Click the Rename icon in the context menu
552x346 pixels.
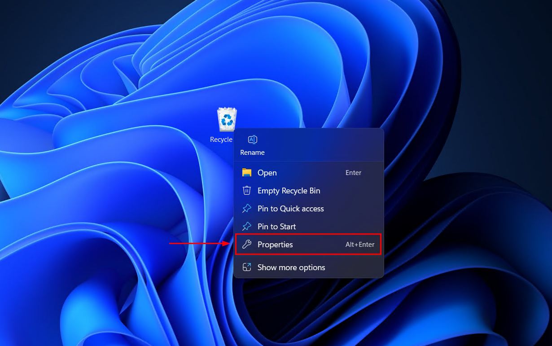252,140
